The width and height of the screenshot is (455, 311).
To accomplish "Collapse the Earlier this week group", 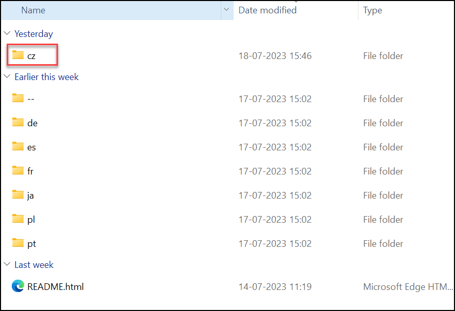I will pos(7,77).
